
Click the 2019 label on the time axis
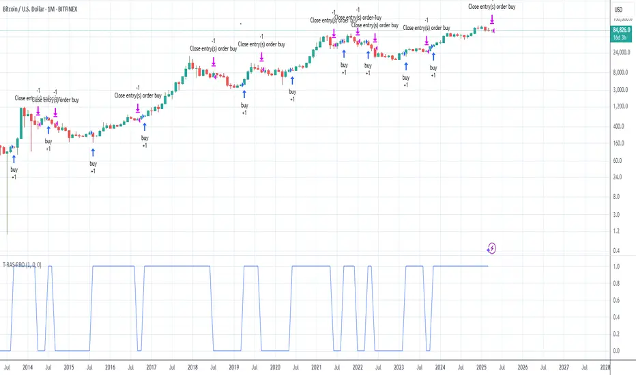click(234, 367)
